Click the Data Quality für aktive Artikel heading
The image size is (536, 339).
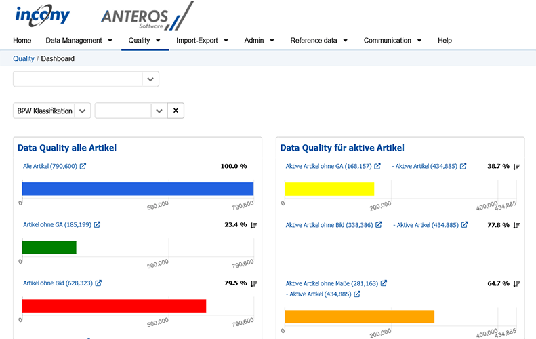(342, 148)
